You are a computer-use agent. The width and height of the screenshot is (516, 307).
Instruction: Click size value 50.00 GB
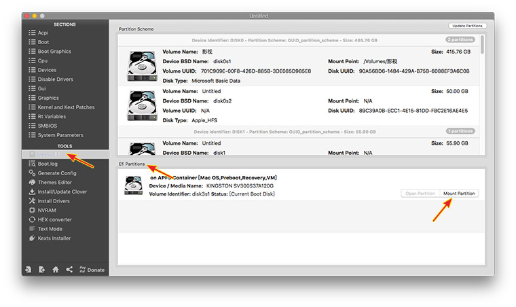click(x=457, y=91)
